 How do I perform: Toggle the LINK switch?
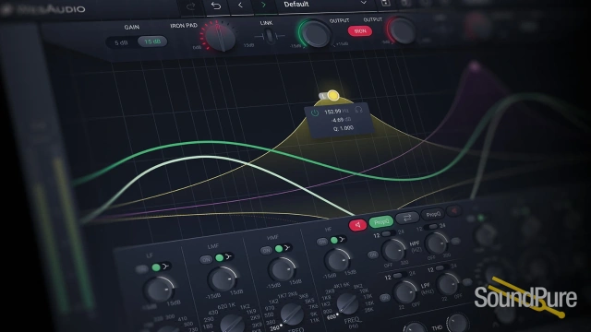tap(269, 36)
